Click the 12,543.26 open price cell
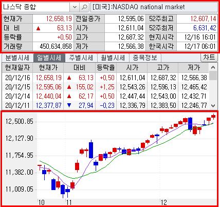The image size is (220, 207). pos(133,87)
